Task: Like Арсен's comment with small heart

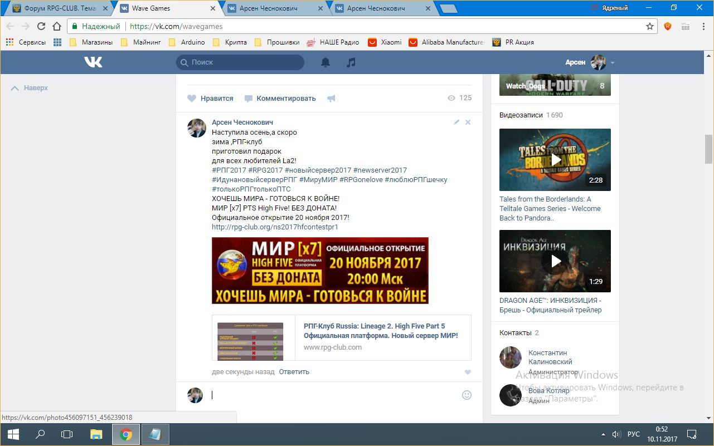Action: click(468, 372)
